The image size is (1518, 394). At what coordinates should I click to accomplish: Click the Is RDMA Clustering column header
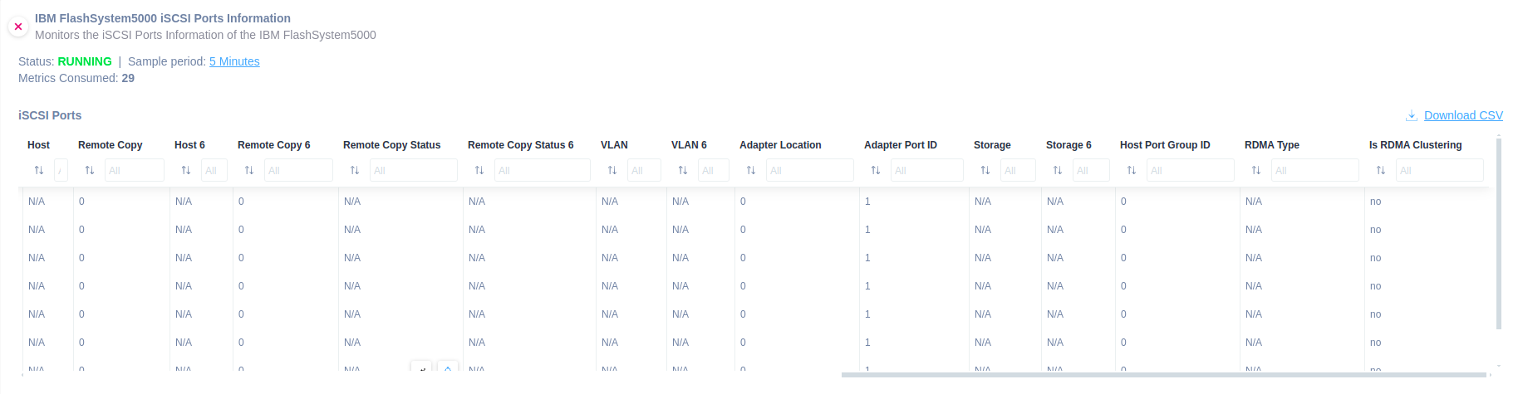click(1415, 145)
